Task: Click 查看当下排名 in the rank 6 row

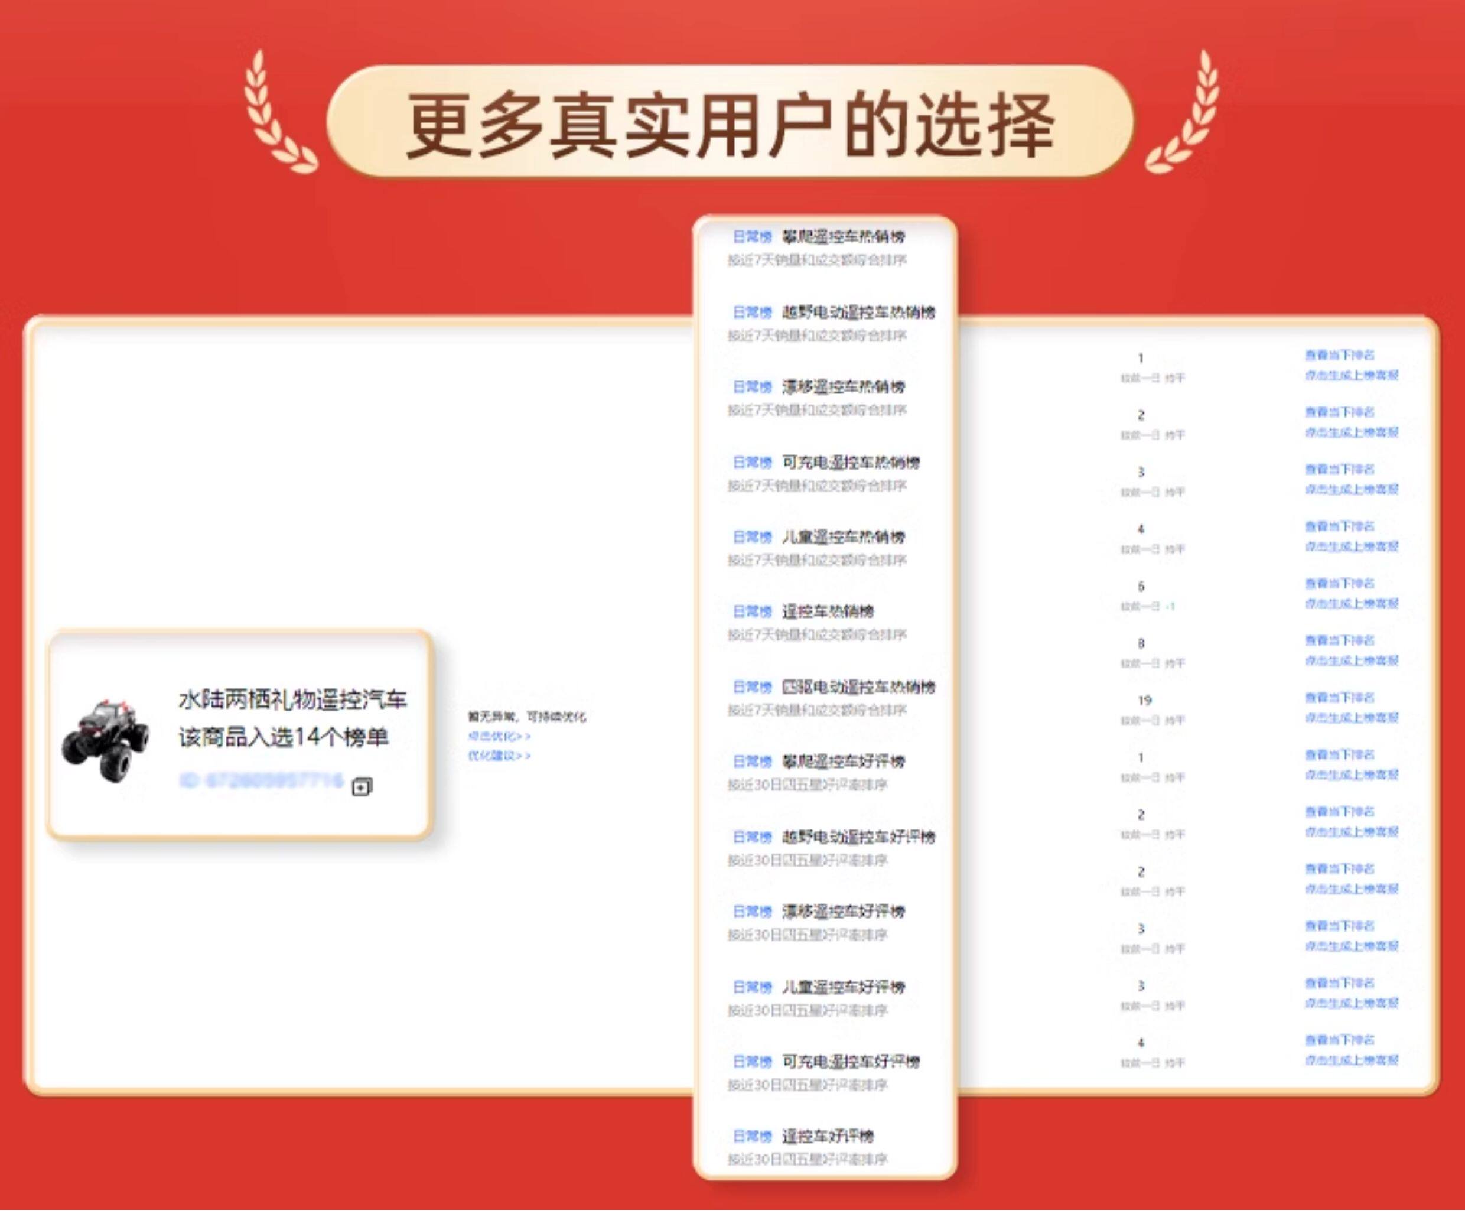Action: pyautogui.click(x=1339, y=583)
